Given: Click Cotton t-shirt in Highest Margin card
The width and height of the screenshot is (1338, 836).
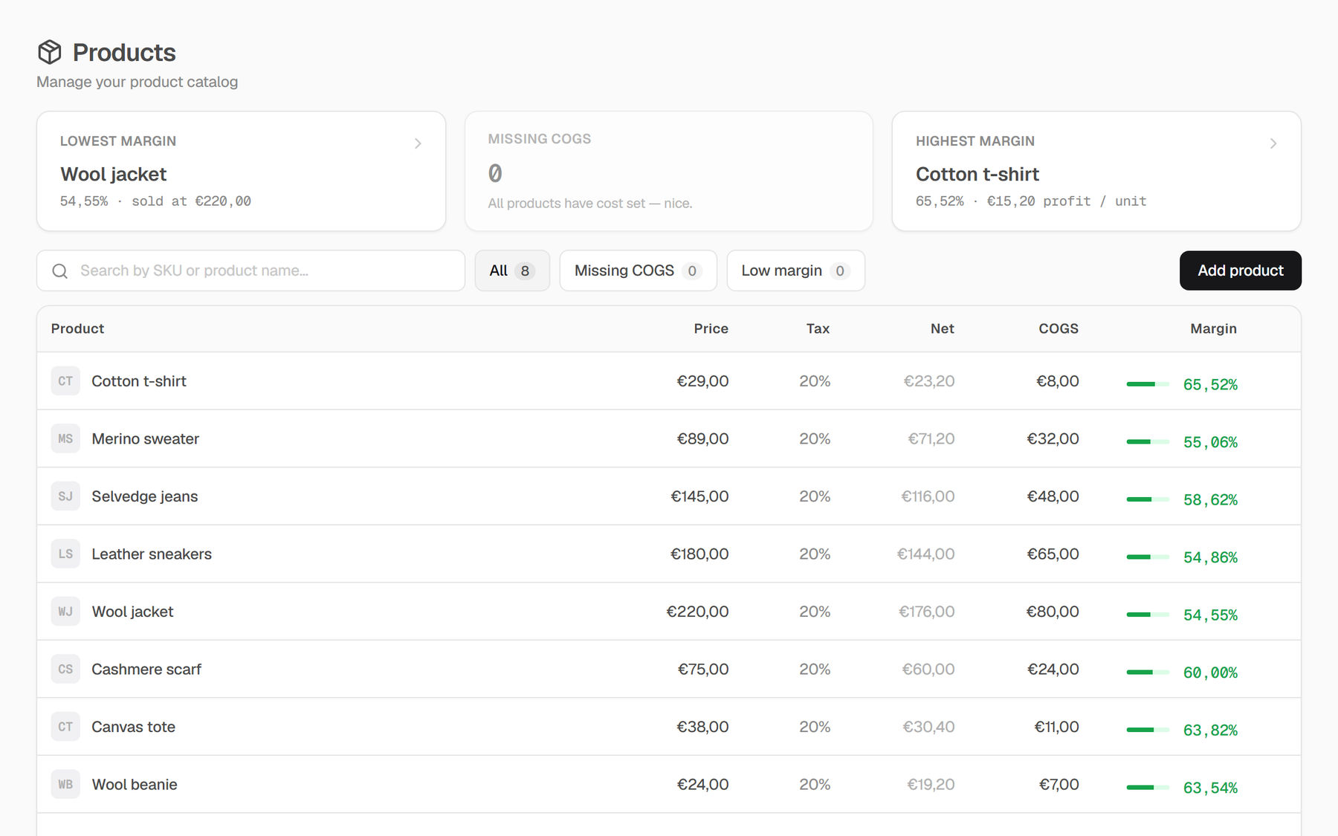Looking at the screenshot, I should click(977, 174).
